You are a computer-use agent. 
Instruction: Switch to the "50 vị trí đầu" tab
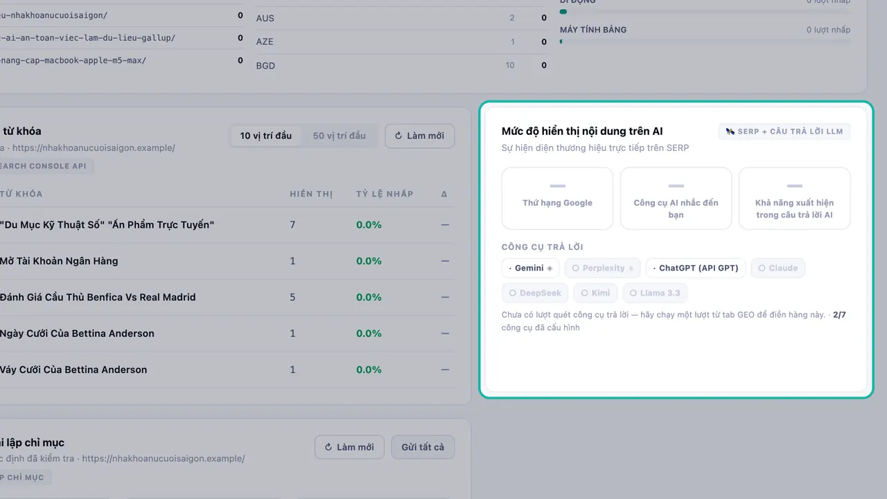point(339,136)
